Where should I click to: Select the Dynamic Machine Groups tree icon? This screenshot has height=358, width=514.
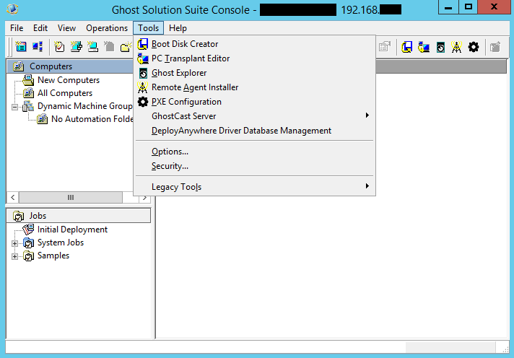click(28, 106)
